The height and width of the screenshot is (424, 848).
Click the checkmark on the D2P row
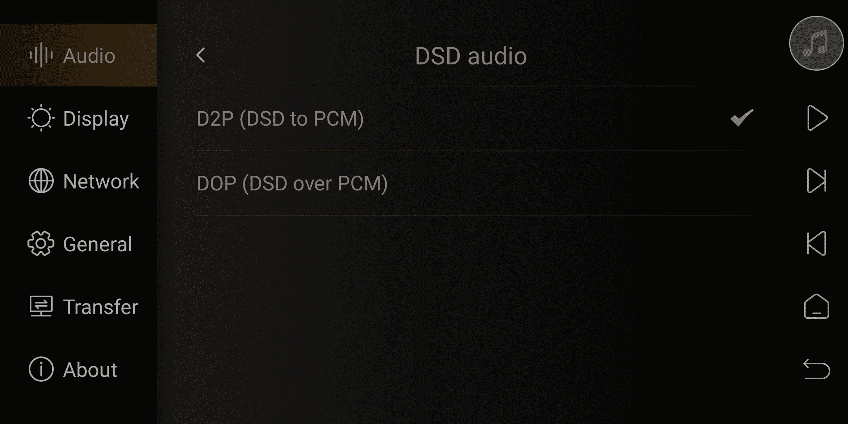742,118
